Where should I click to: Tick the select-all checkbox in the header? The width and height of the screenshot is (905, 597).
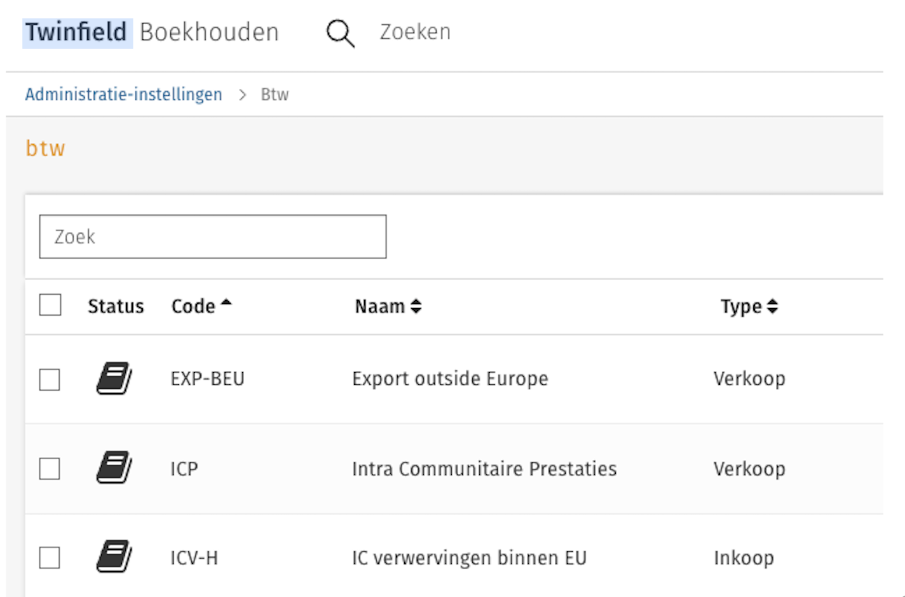point(50,305)
